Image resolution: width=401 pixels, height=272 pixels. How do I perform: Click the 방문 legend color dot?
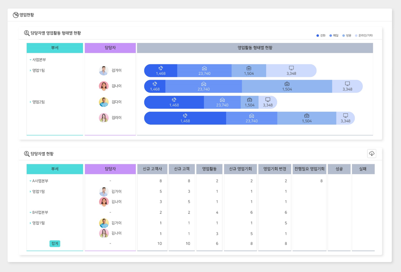pyautogui.click(x=344, y=36)
